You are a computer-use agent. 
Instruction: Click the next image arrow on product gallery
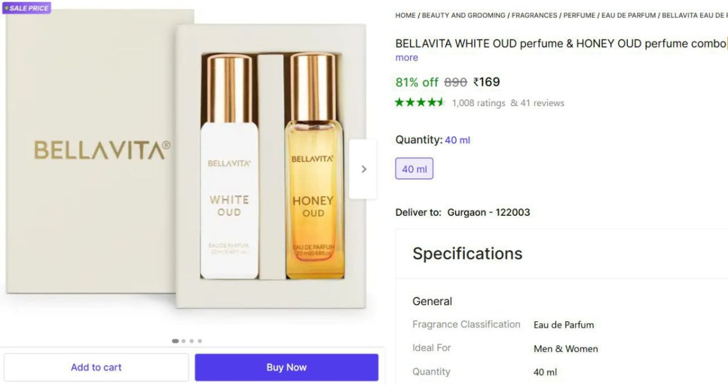(x=363, y=169)
